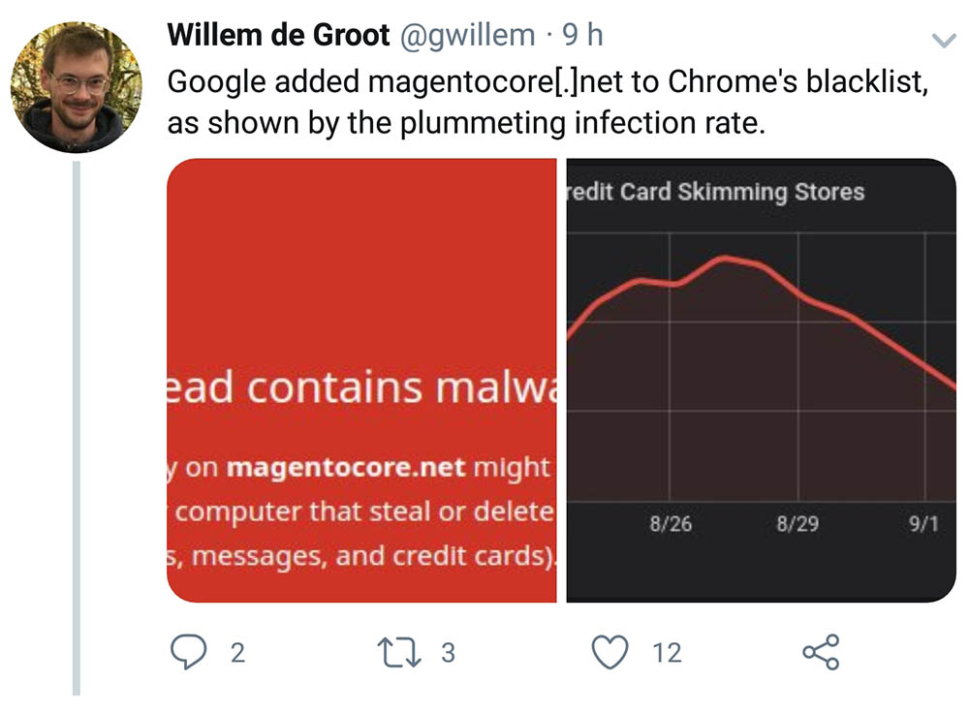Viewport: 969px width, 713px height.
Task: Click the reply count 2
Action: (238, 653)
